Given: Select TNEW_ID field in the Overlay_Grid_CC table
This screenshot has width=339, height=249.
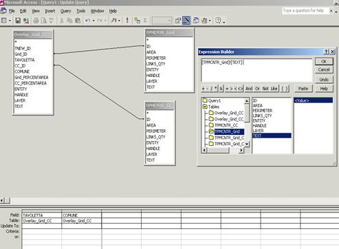Looking at the screenshot, I should (x=23, y=48).
